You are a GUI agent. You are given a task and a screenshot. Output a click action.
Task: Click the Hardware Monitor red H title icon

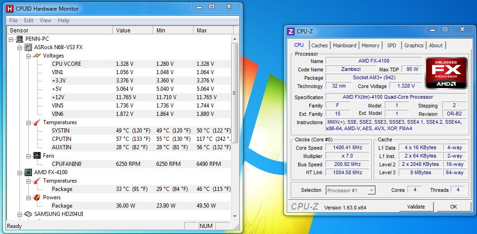[x=10, y=9]
